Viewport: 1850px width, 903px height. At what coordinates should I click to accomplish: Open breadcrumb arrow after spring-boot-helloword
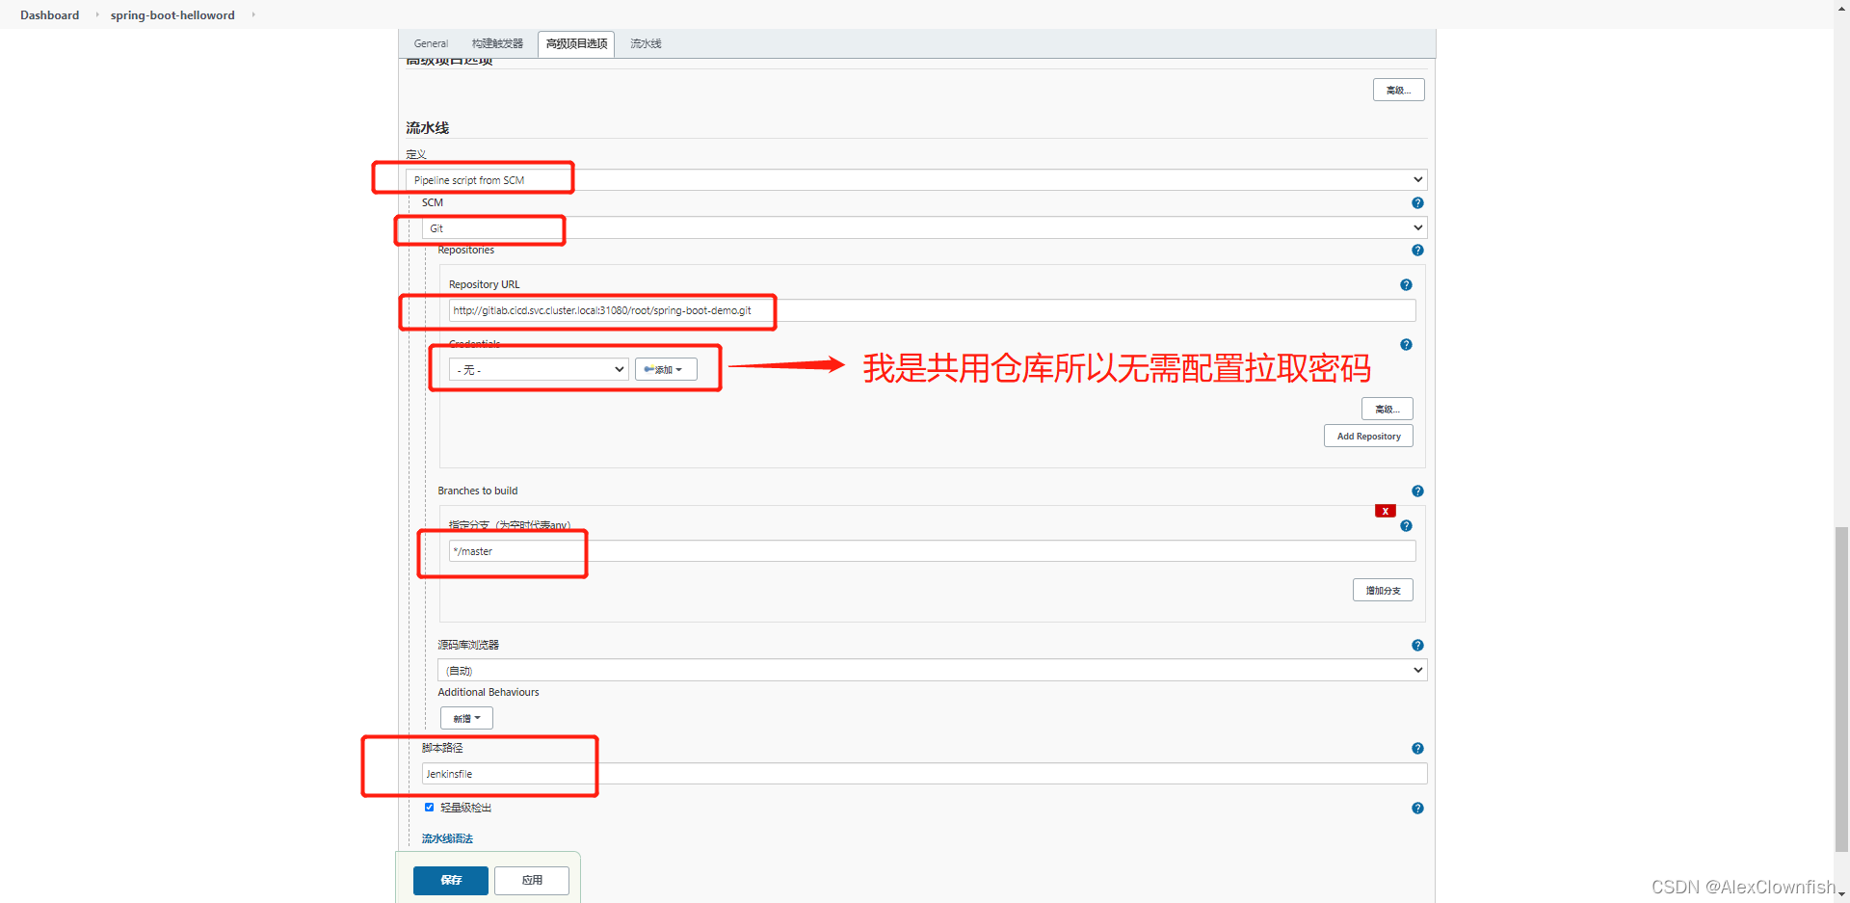(253, 15)
